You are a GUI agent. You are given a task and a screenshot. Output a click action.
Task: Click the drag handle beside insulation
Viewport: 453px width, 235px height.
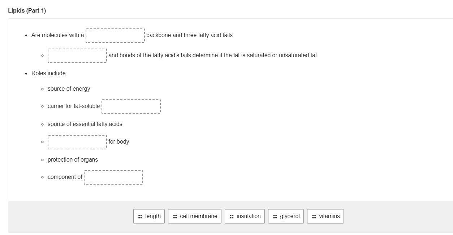click(x=232, y=216)
